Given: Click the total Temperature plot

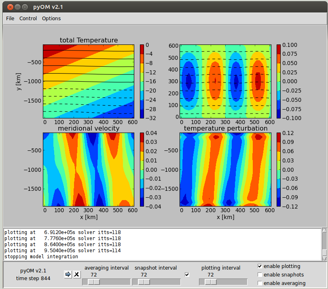Looking at the screenshot, I should point(89,81).
